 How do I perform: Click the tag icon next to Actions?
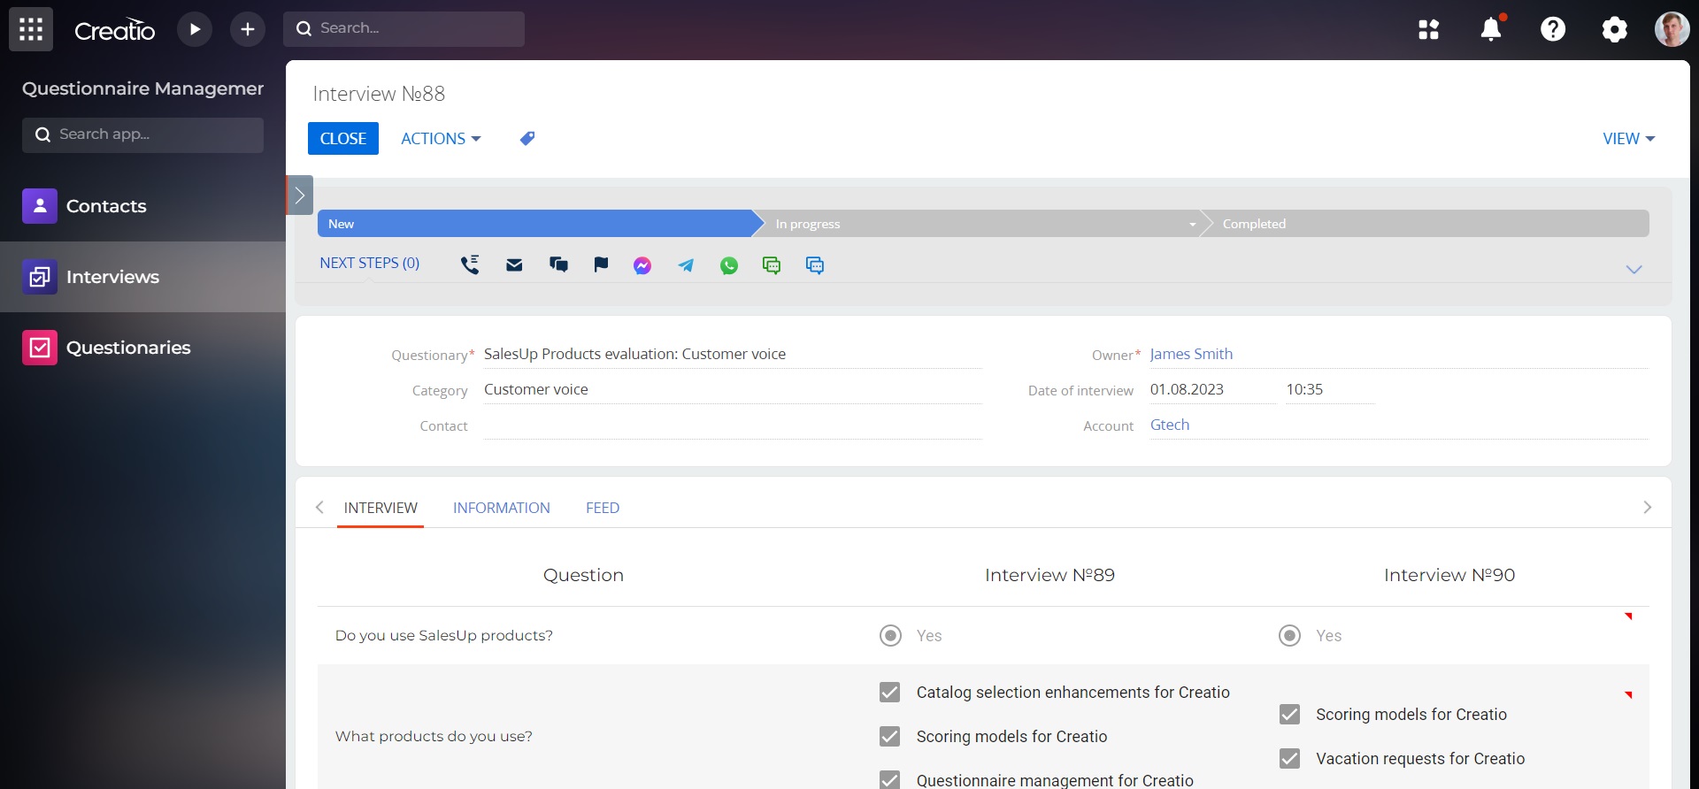pyautogui.click(x=527, y=138)
